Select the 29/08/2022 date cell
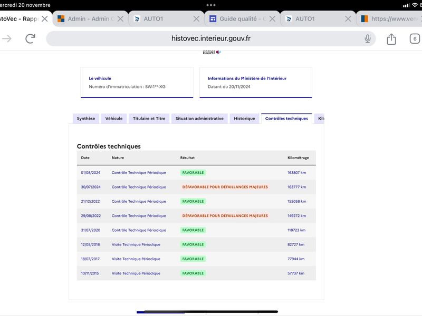 coord(91,216)
